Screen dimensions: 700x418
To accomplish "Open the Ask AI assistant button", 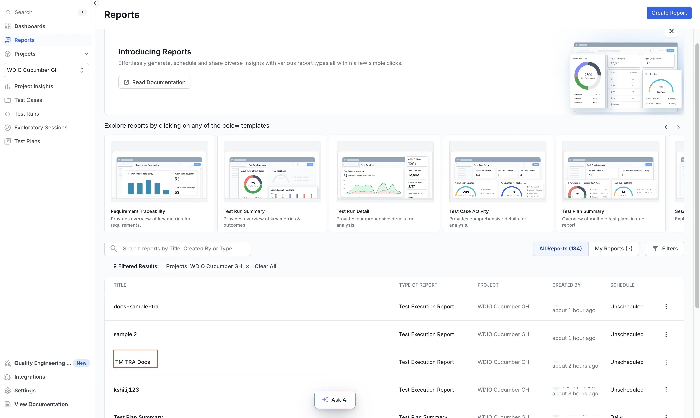I will [335, 400].
